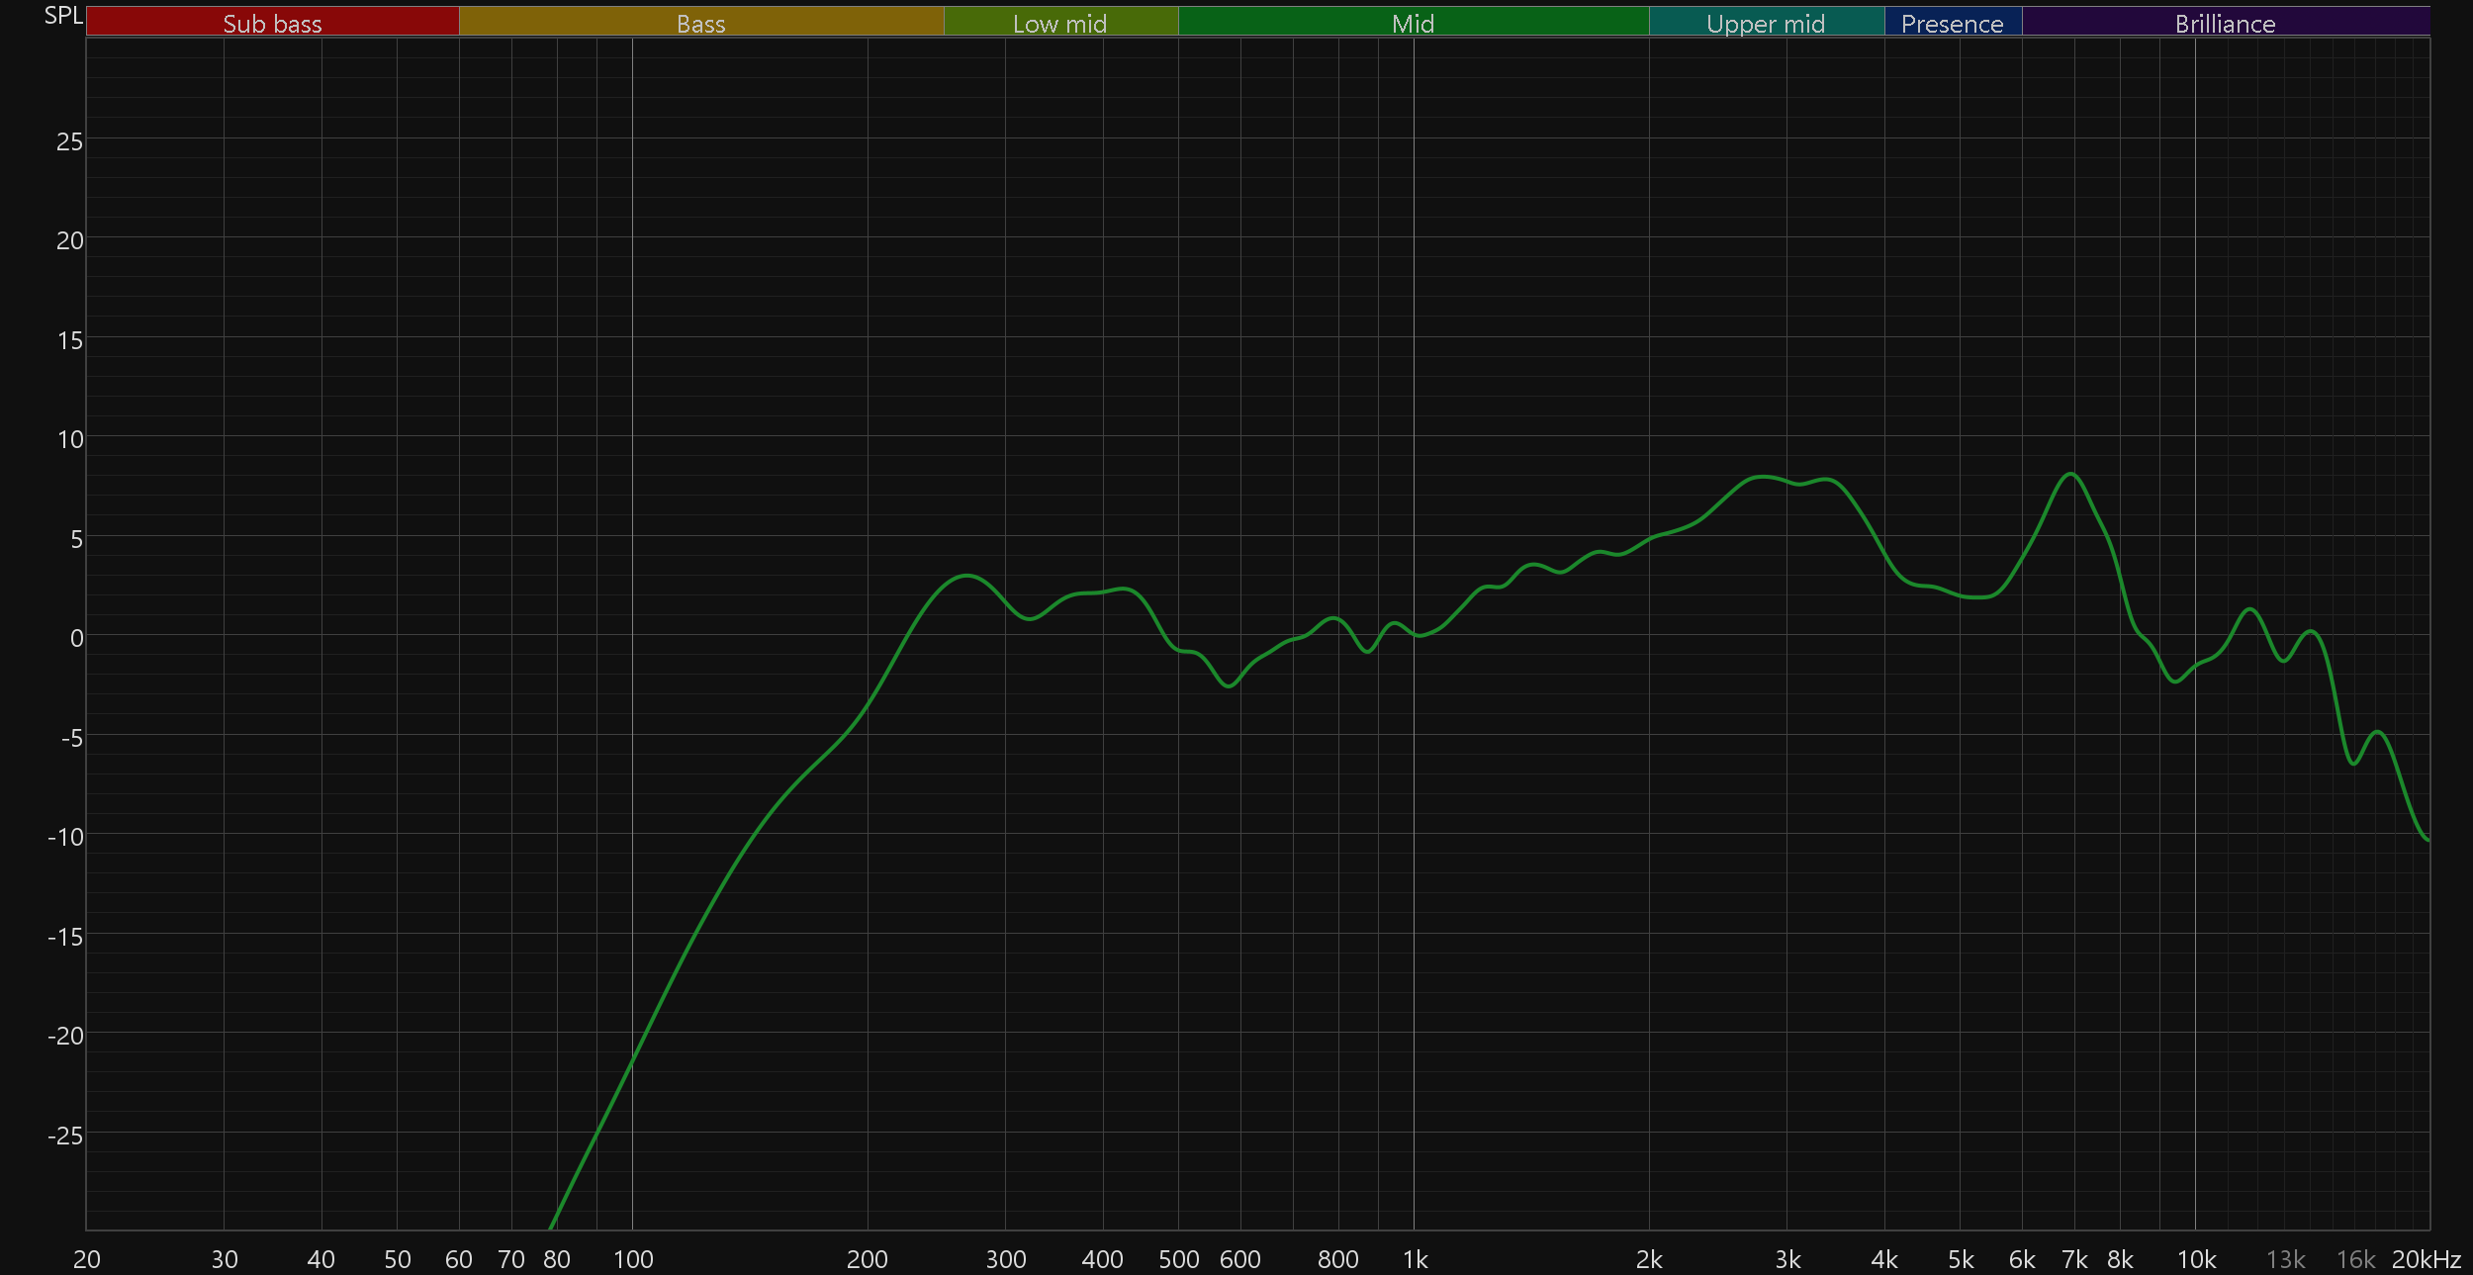Click the curve's broad peak near 3k
Screen dimensions: 2473x1275
point(1763,477)
